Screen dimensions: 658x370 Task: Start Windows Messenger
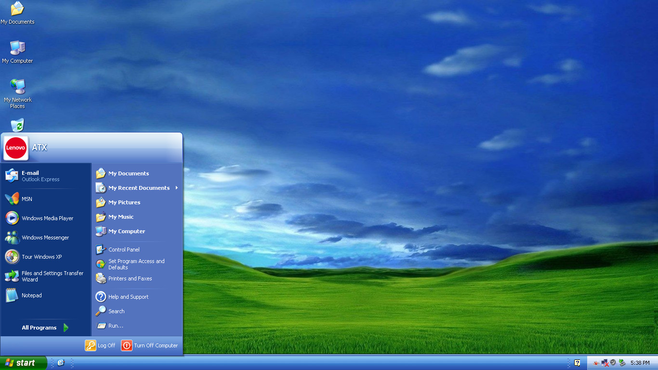coord(46,238)
